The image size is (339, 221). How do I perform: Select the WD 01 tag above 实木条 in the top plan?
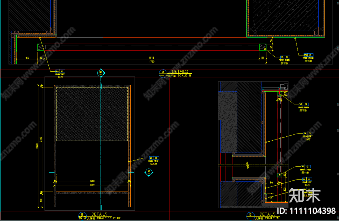[x=285, y=57]
